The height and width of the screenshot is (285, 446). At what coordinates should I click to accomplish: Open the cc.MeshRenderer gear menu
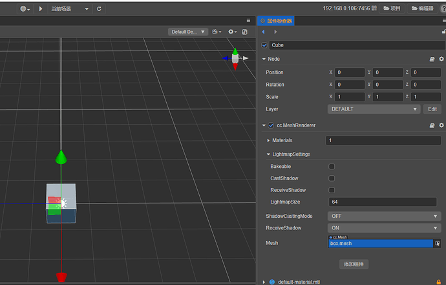[x=441, y=125]
